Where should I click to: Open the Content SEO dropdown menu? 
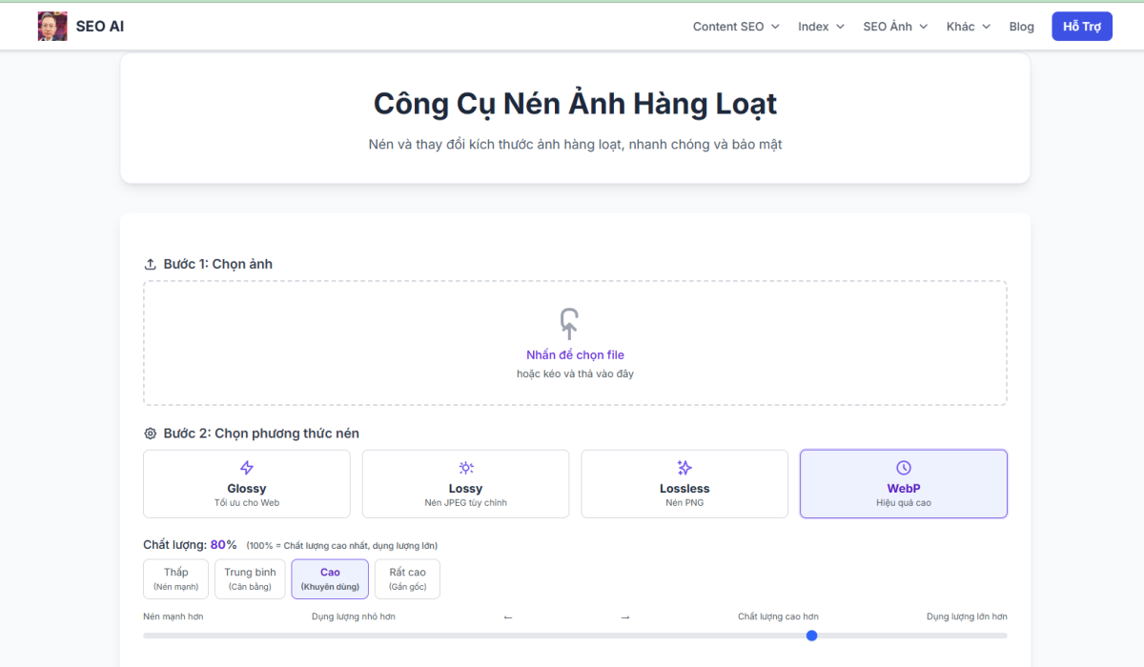point(736,26)
